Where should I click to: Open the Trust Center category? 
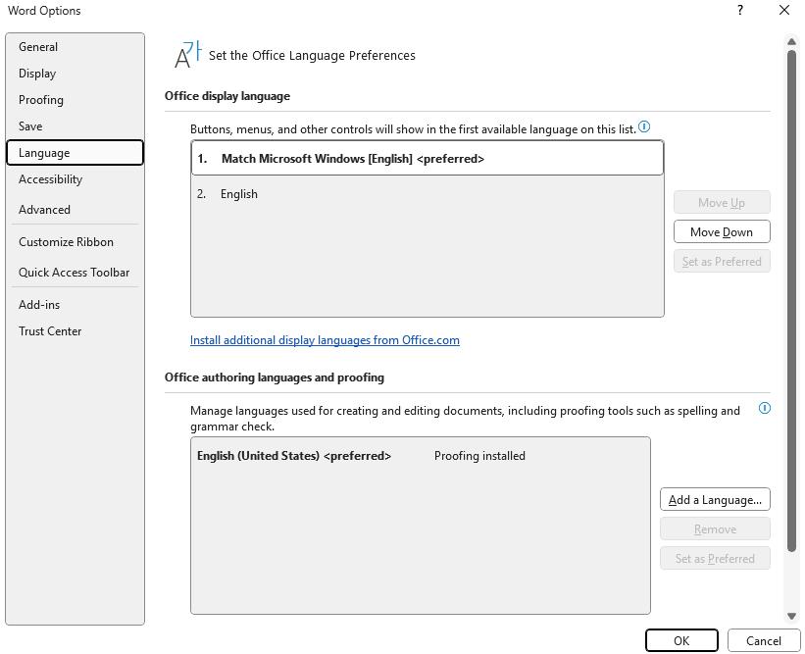75,331
